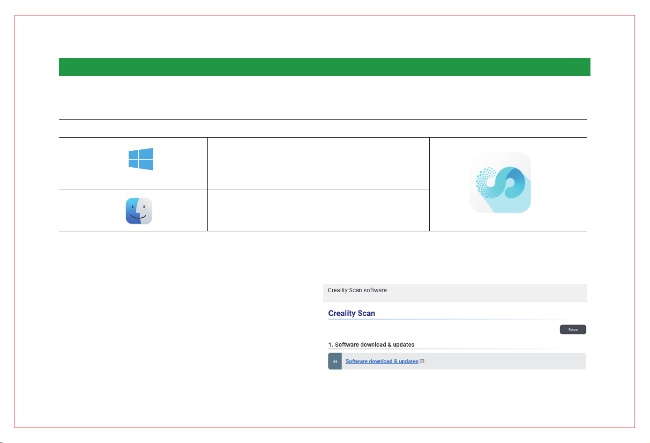Click the Return button
This screenshot has width=650, height=443.
point(573,329)
